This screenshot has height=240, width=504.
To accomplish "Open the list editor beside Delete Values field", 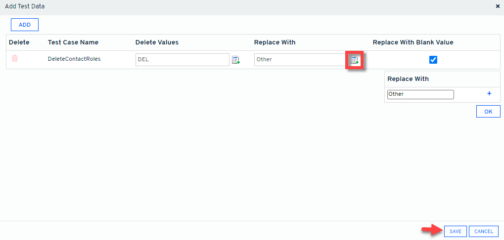I will pyautogui.click(x=236, y=60).
